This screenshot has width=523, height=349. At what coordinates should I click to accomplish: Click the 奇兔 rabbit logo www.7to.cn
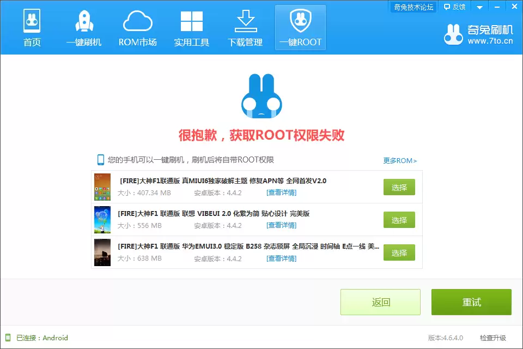pos(454,34)
